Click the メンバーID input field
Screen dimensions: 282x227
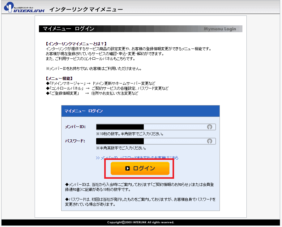click(156, 127)
